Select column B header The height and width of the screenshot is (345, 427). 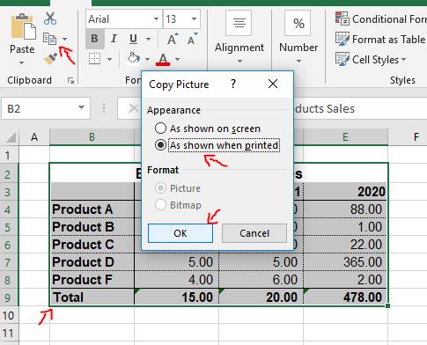(x=92, y=137)
